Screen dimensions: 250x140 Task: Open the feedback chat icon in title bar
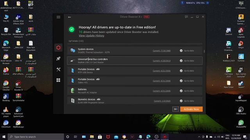click(186, 17)
